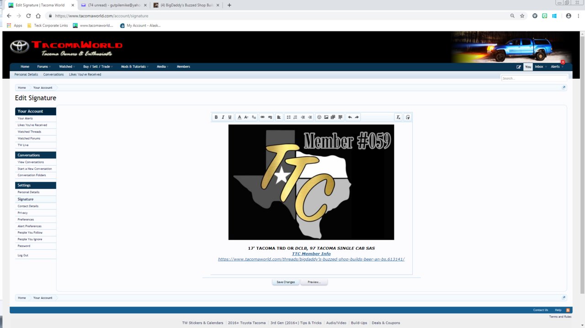Outdent the selected text
This screenshot has height=328, width=585.
click(303, 117)
